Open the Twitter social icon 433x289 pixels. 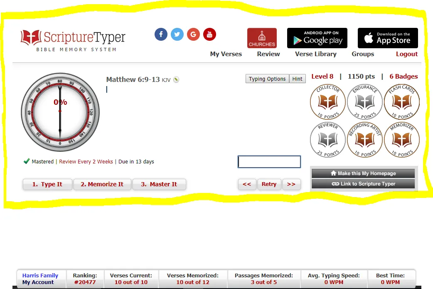pyautogui.click(x=177, y=35)
